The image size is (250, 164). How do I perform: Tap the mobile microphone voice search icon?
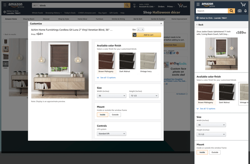click(x=245, y=11)
